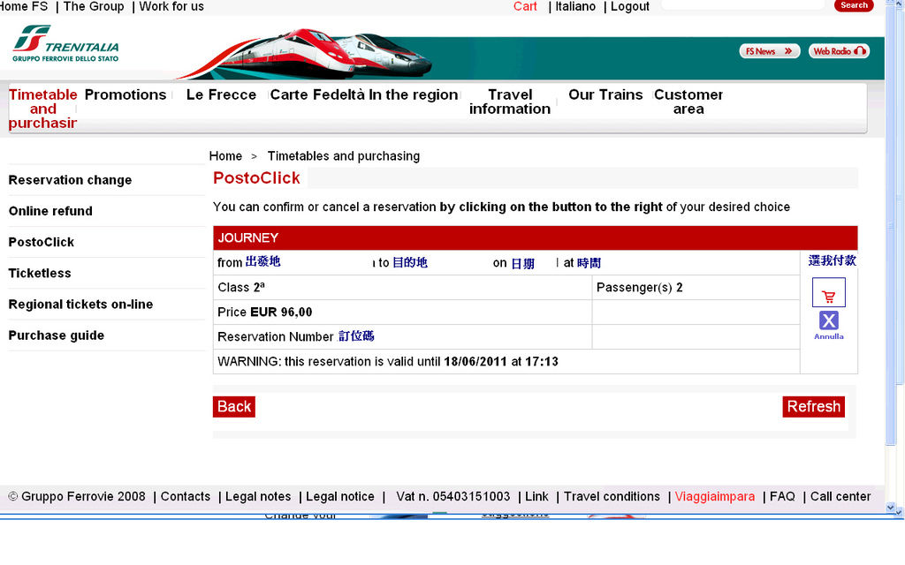Click the Price EUR 96,00 cell

coord(402,312)
